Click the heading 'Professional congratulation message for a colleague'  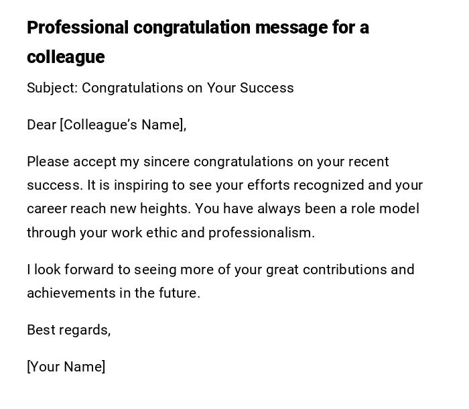tap(198, 28)
